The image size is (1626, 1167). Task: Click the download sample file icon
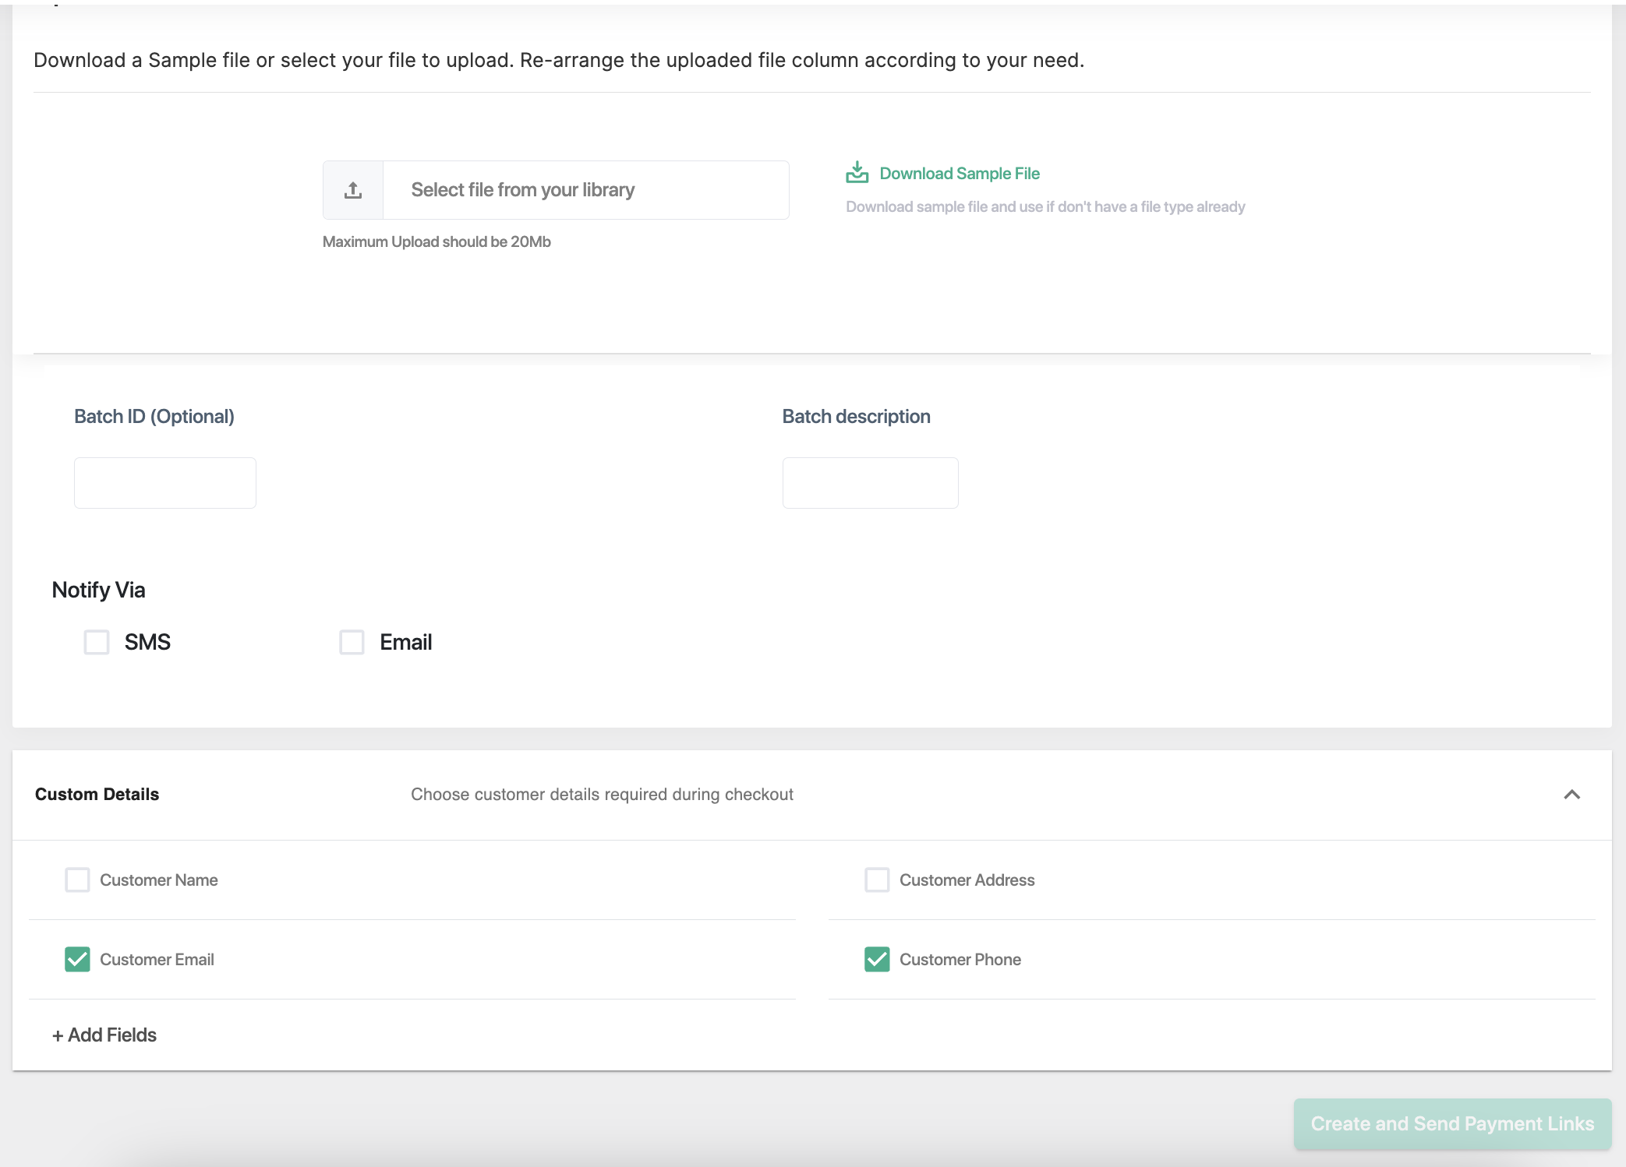tap(857, 173)
